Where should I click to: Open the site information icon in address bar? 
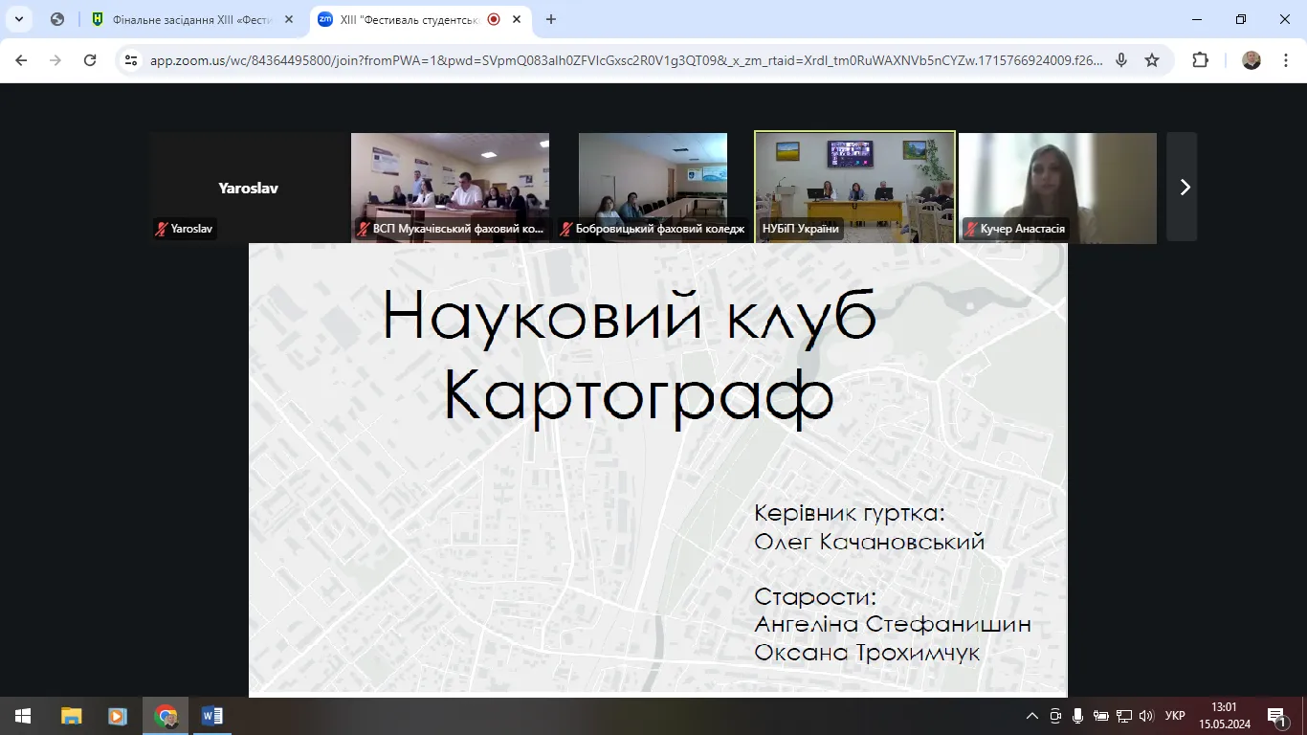130,59
